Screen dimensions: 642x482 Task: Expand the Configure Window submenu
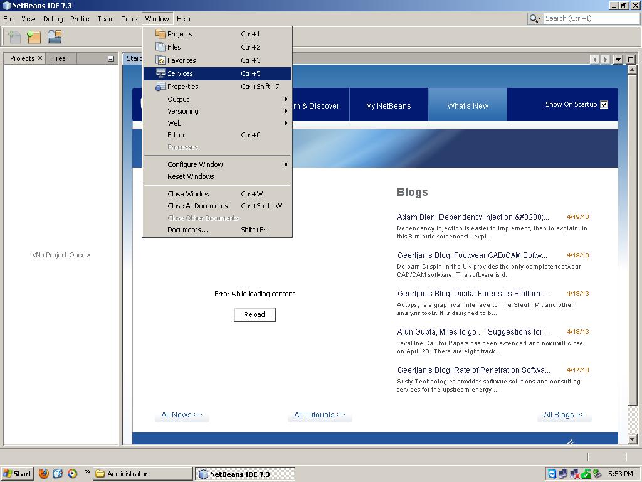point(196,164)
